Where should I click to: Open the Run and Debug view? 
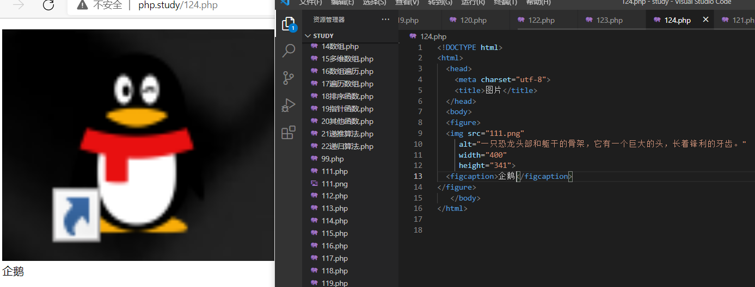pyautogui.click(x=289, y=105)
